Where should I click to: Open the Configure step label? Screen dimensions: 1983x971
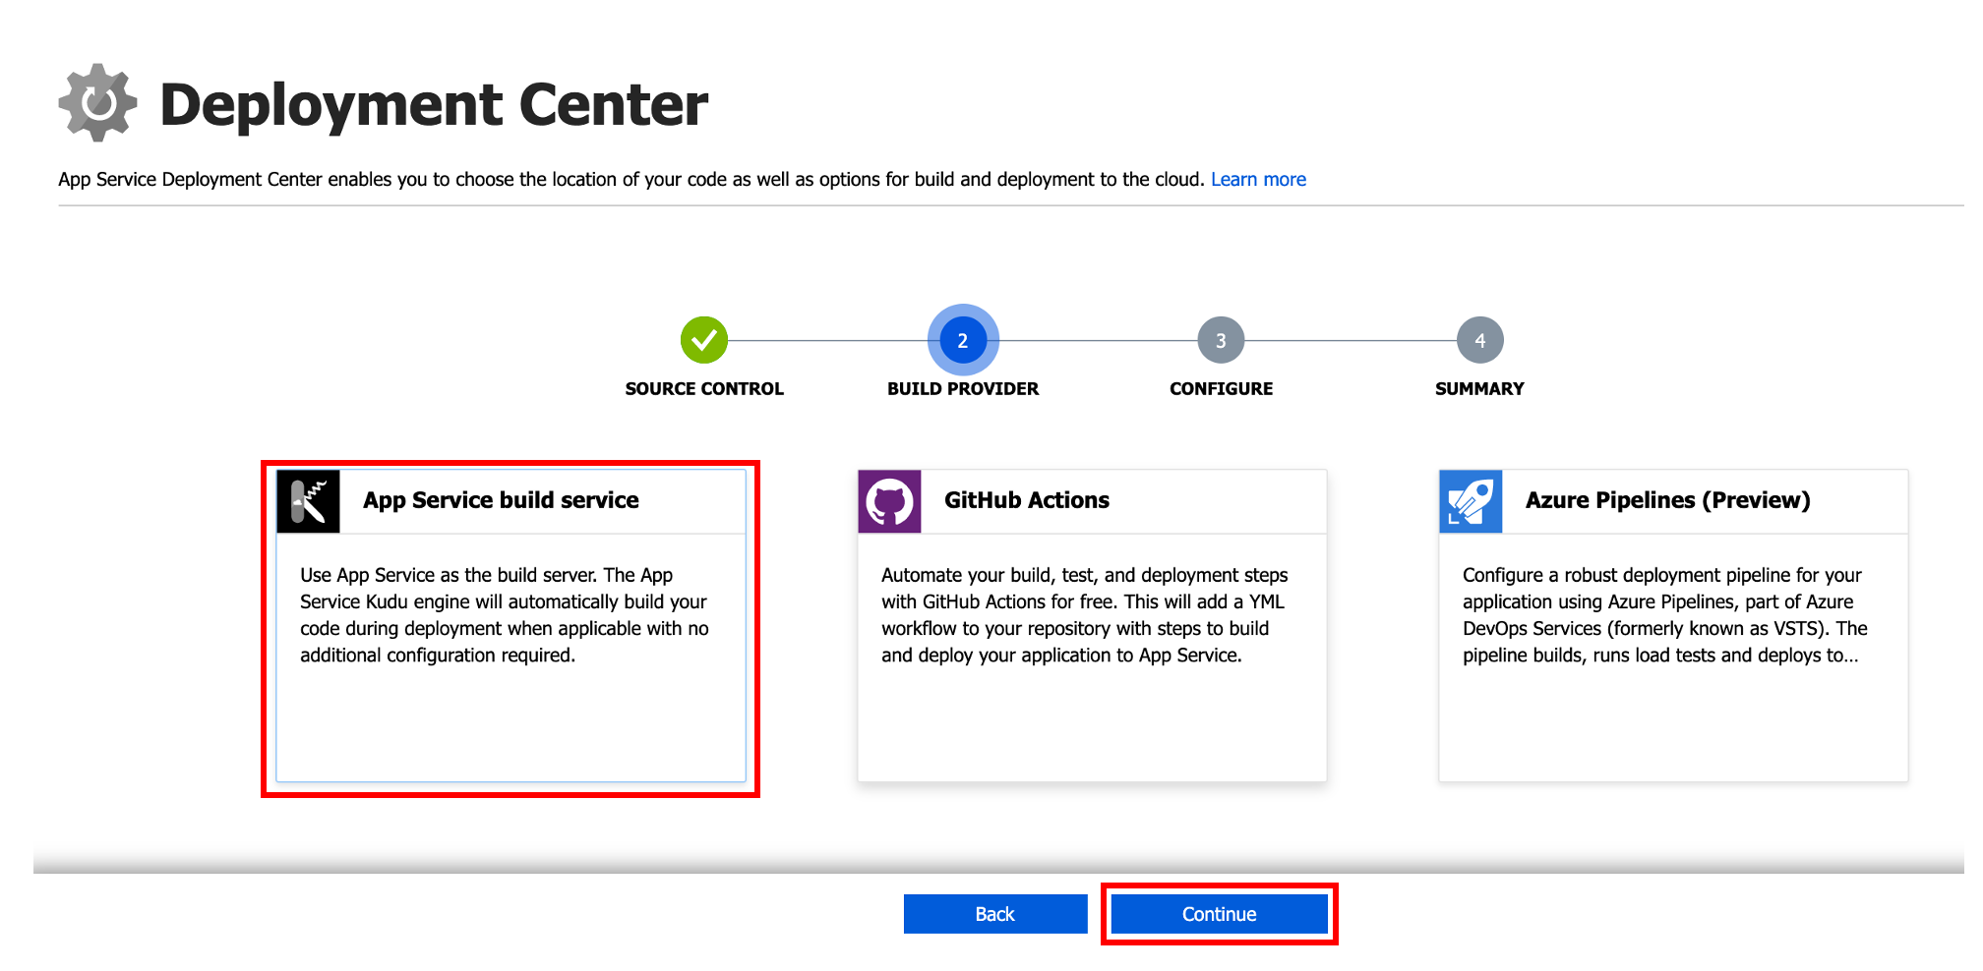click(x=1221, y=389)
